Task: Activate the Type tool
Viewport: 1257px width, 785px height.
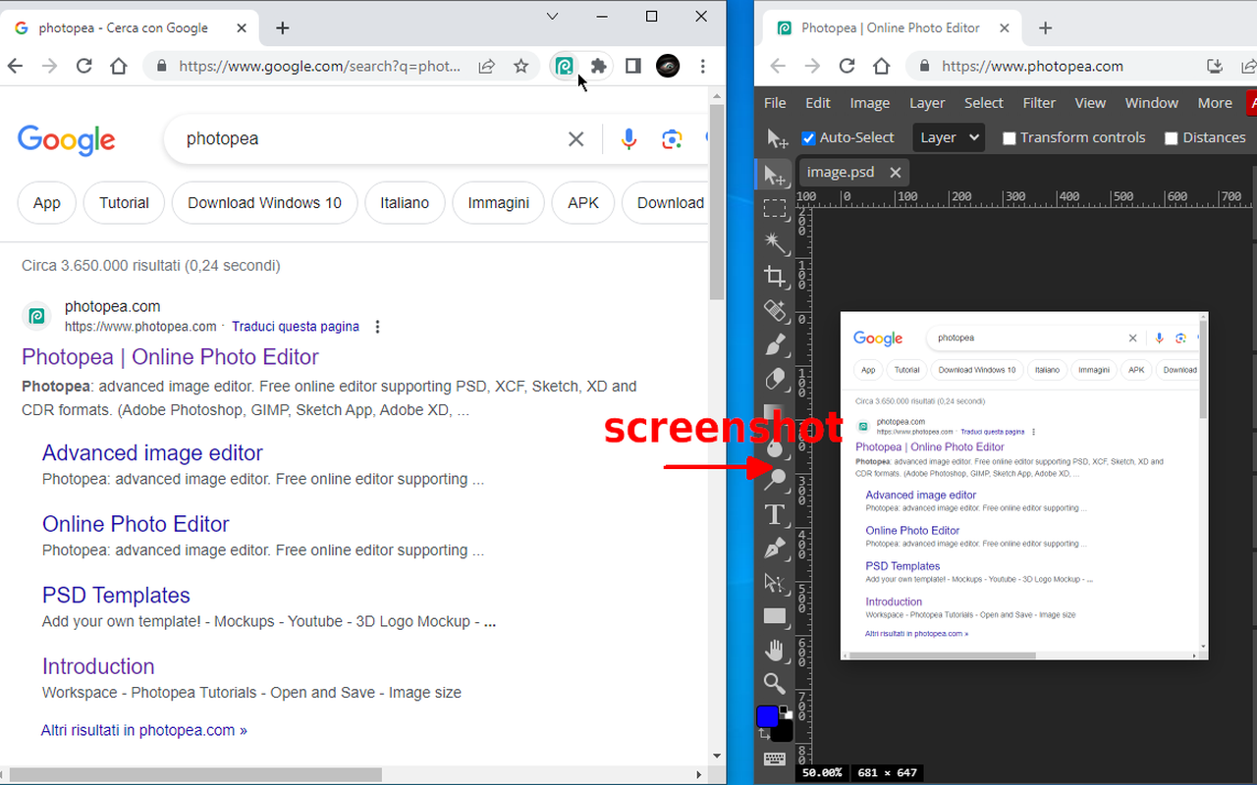Action: click(775, 514)
